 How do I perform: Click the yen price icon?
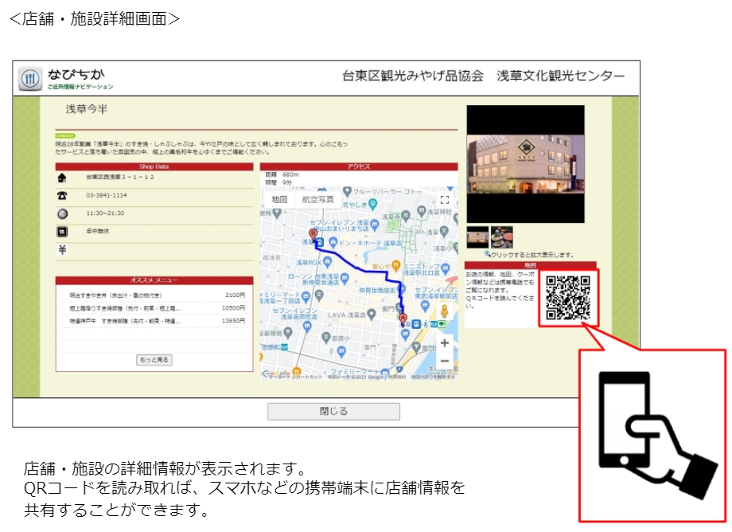(62, 250)
